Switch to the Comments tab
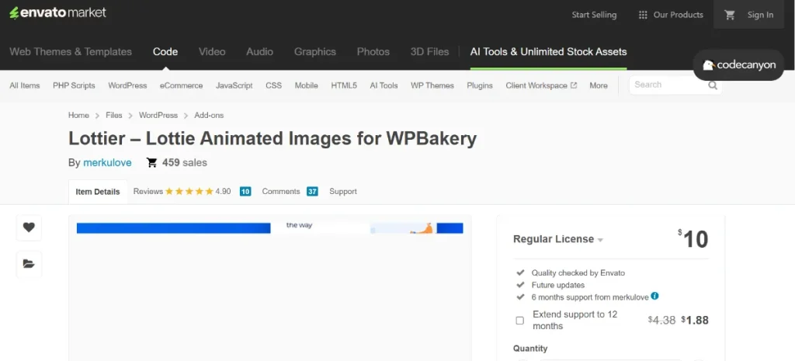The height and width of the screenshot is (361, 795). 281,192
